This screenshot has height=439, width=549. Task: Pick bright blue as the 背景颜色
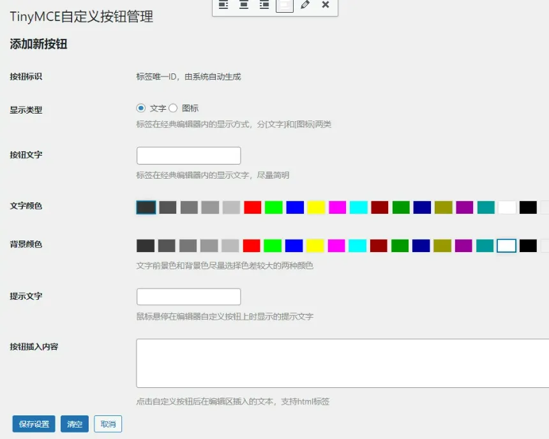[x=294, y=246]
